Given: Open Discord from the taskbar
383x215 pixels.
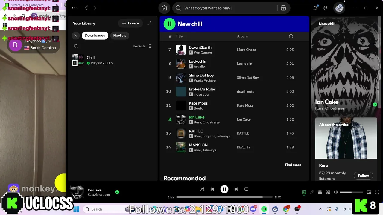Looking at the screenshot, I should [x=254, y=209].
